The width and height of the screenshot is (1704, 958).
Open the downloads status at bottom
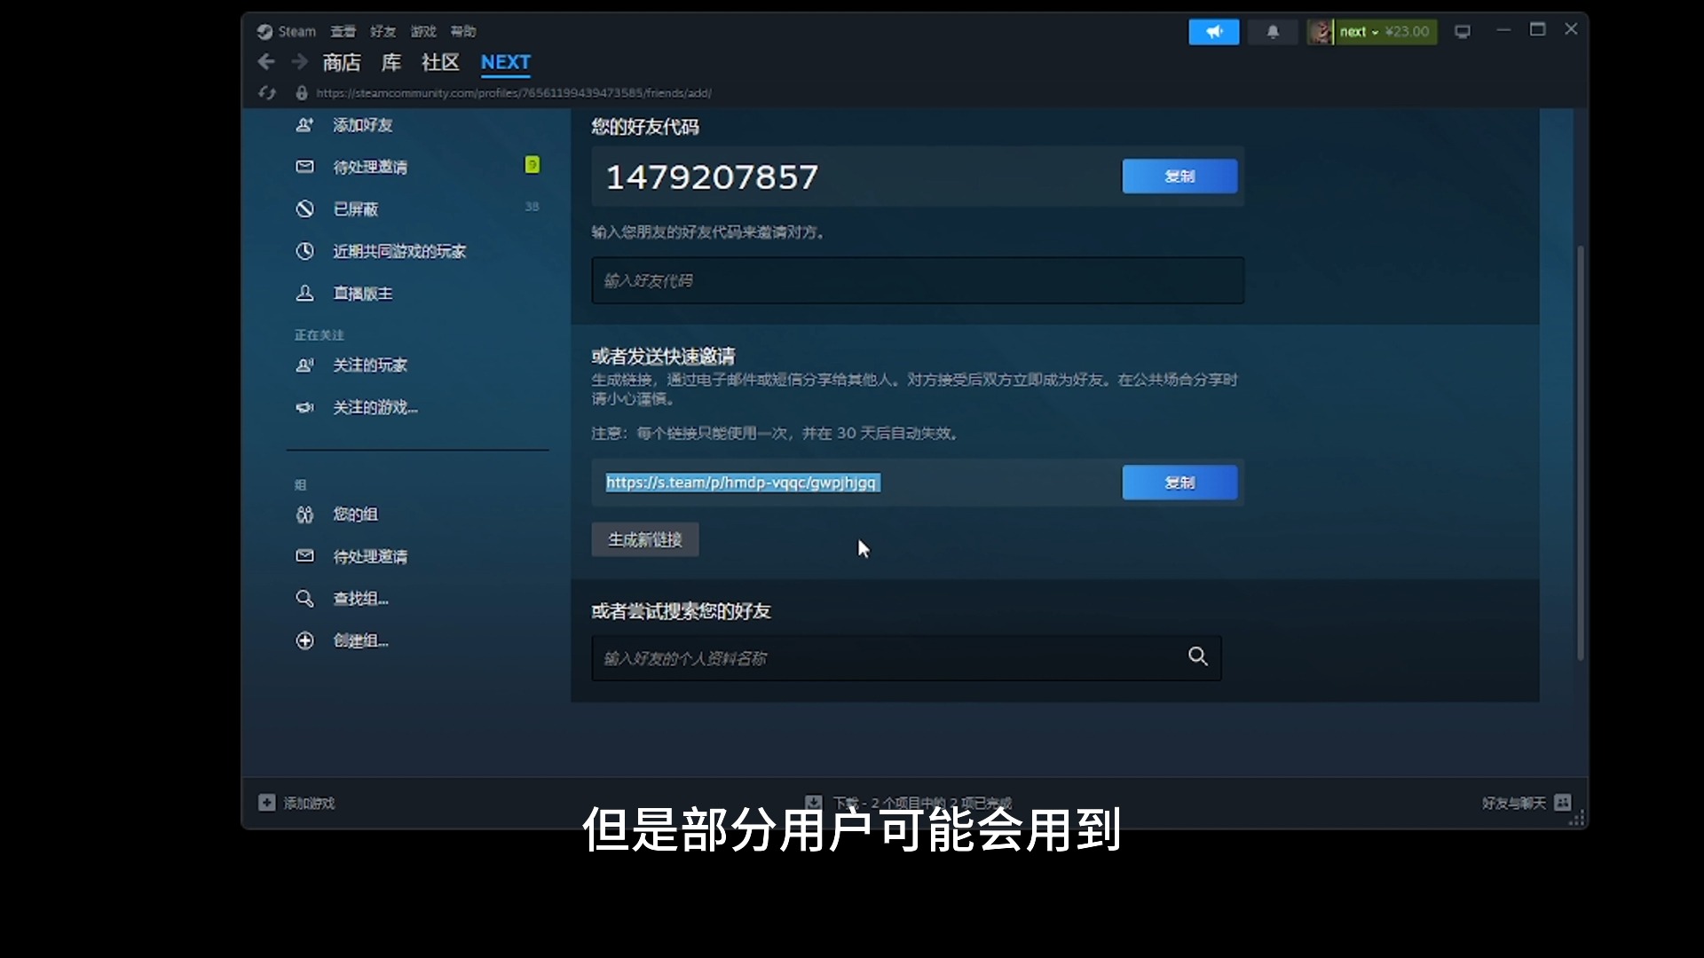tap(908, 803)
